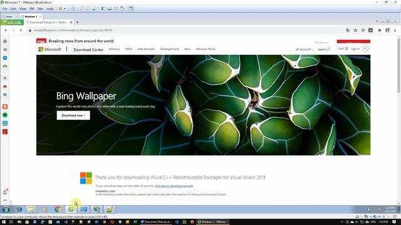Open YouTube from the browser sidebar

tap(5, 87)
